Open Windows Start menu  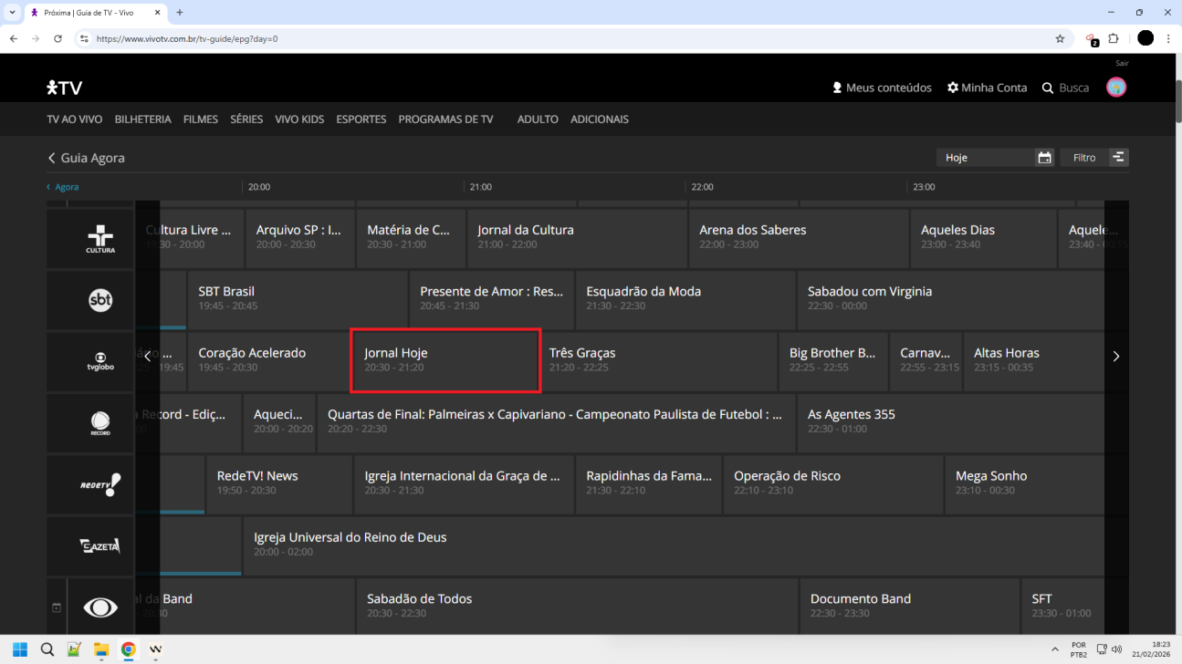pyautogui.click(x=20, y=649)
